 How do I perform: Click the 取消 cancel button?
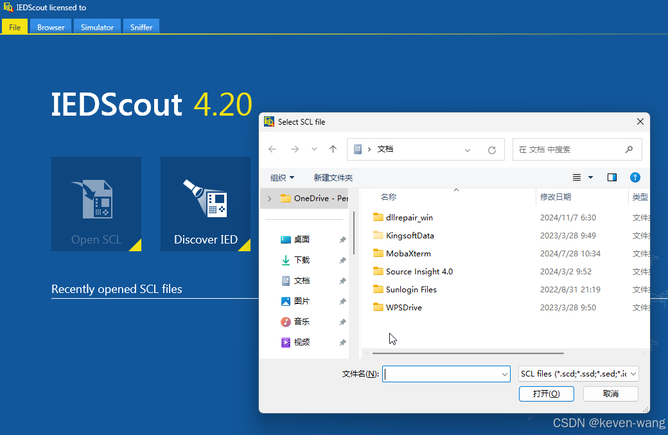tap(610, 394)
